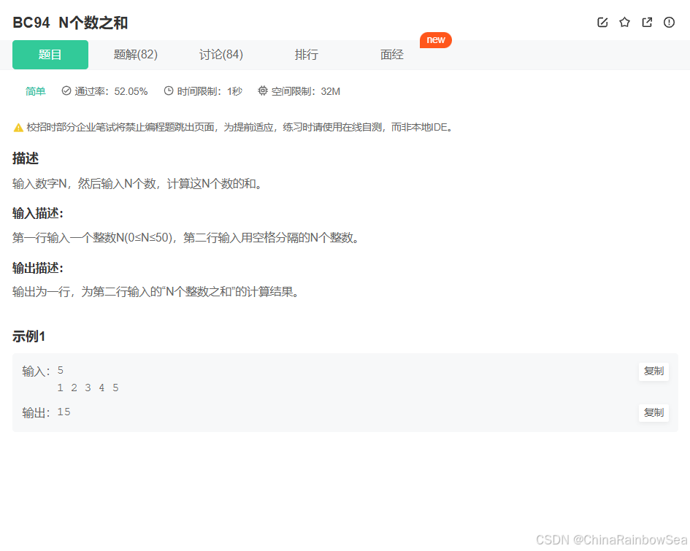
Task: Click the 简单 difficulty label
Action: (x=36, y=91)
